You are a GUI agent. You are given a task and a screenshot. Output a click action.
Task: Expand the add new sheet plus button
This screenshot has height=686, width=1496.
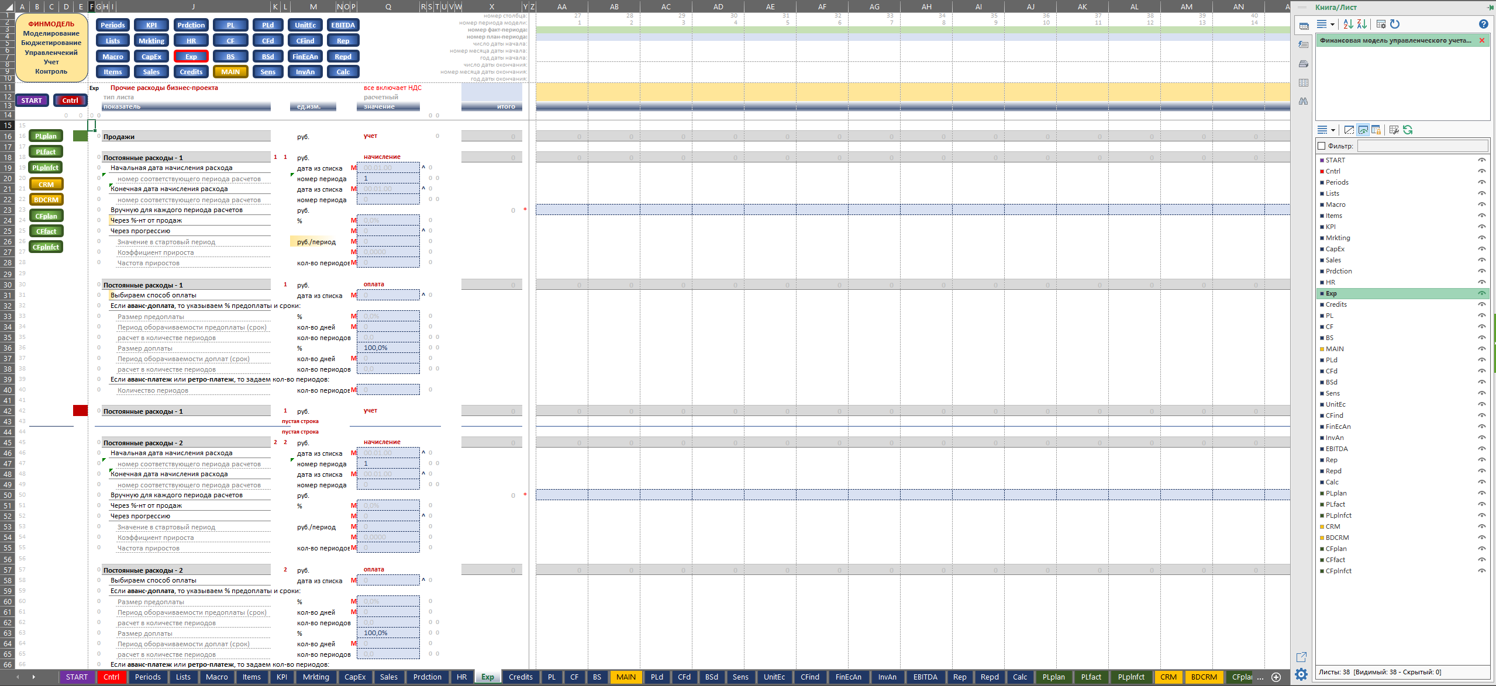point(1276,677)
